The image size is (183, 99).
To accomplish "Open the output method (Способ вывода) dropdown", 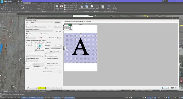I will point(38,64).
